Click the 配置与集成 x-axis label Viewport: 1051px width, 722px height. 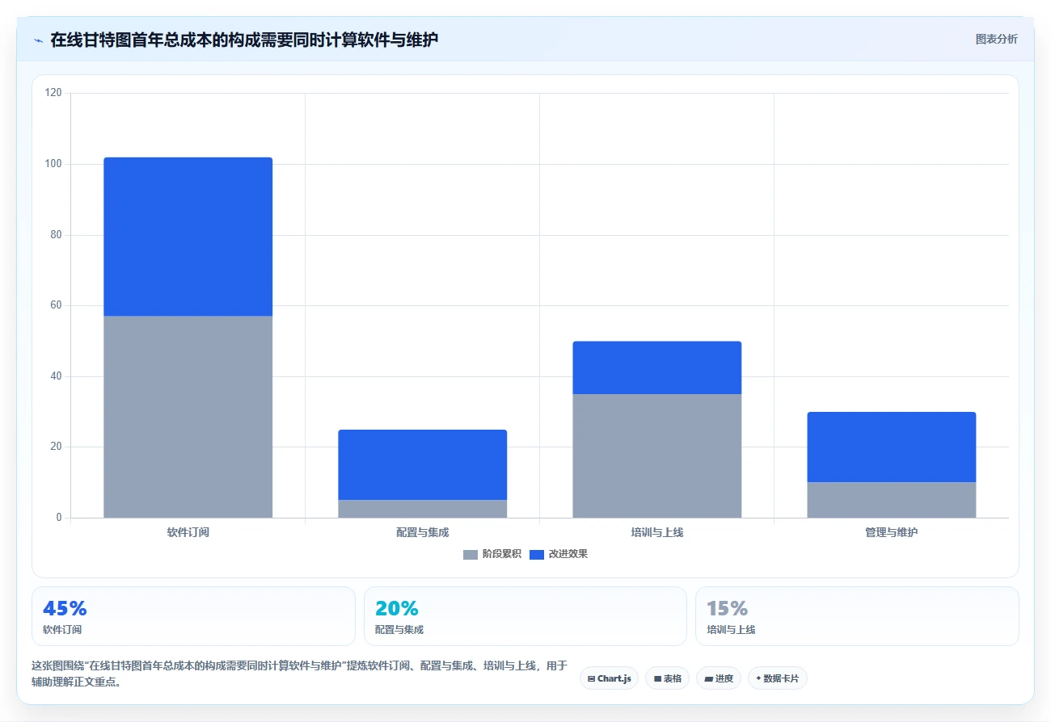pyautogui.click(x=423, y=532)
